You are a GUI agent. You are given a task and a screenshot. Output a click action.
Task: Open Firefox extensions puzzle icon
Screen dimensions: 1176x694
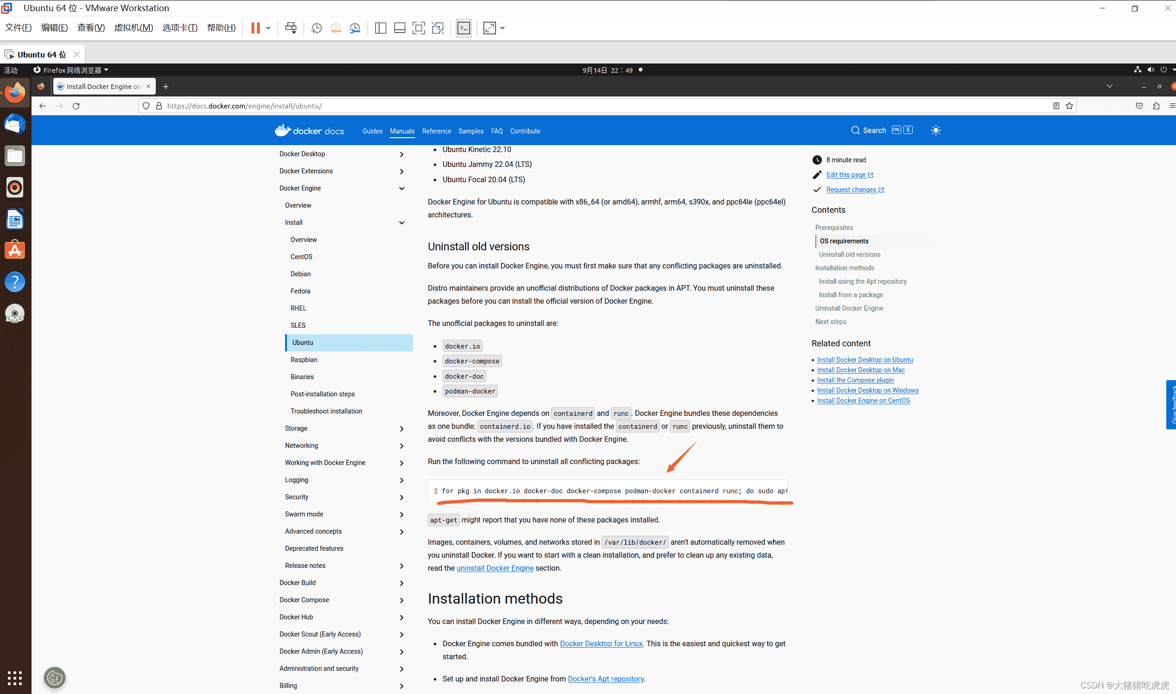(1156, 106)
